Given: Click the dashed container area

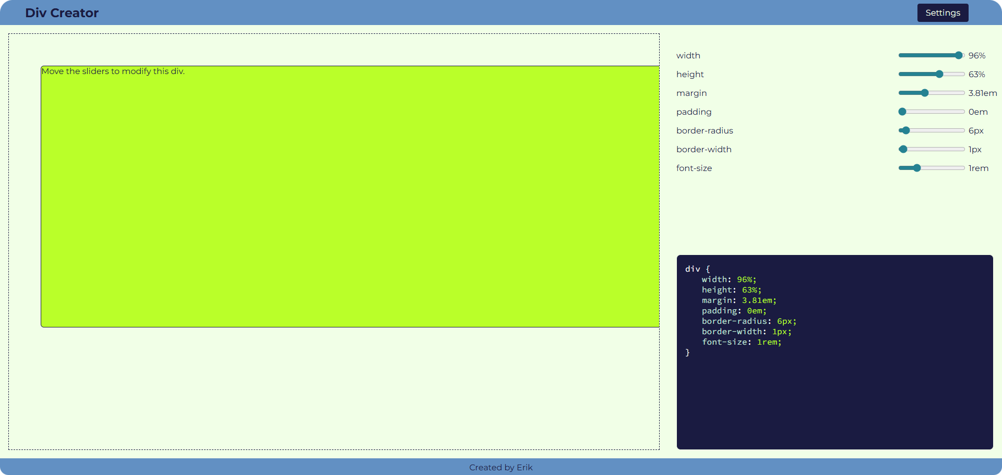Looking at the screenshot, I should (x=334, y=391).
